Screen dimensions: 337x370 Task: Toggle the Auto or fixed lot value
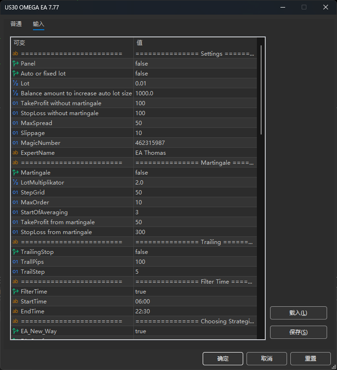[x=195, y=74]
